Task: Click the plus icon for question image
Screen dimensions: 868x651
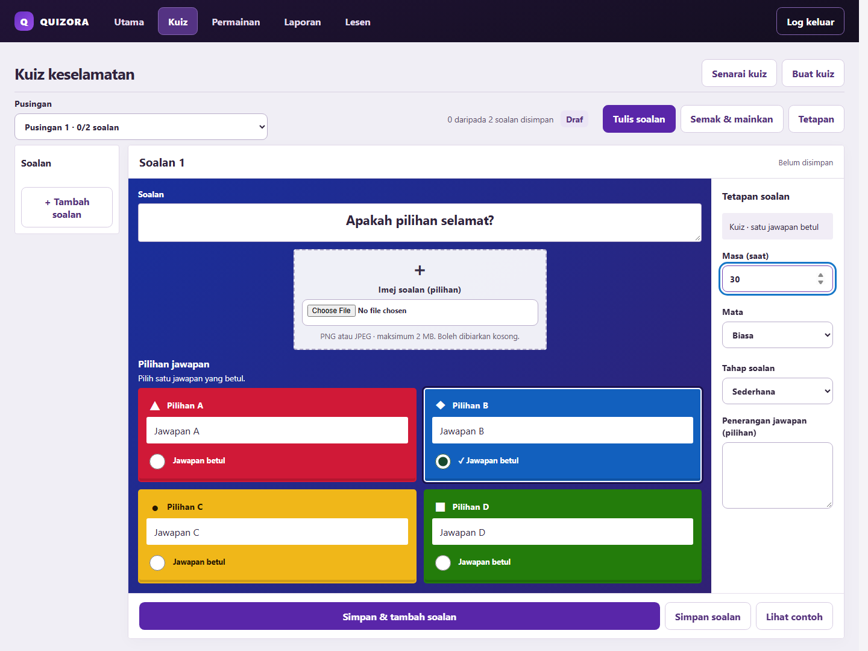Action: coord(420,270)
